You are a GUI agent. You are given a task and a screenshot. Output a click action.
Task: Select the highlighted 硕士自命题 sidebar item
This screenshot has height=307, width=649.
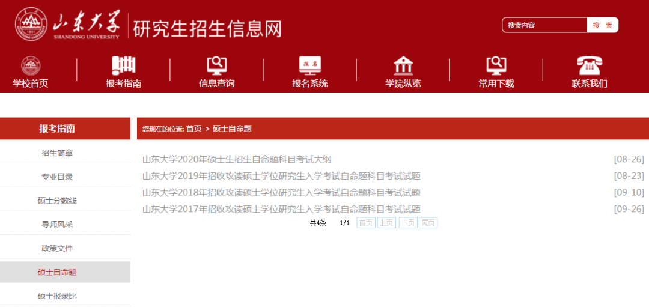pos(65,272)
